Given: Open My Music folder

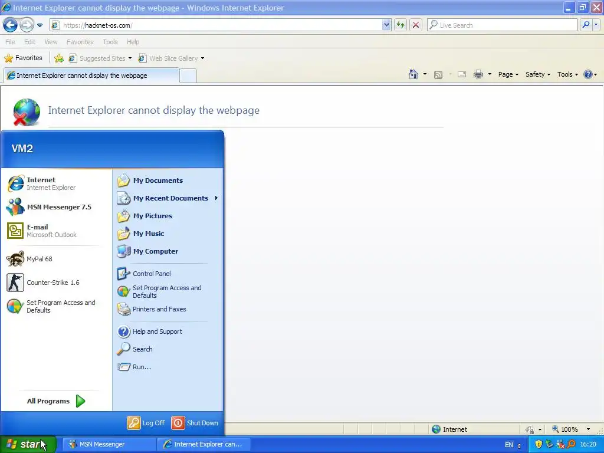Looking at the screenshot, I should (x=168, y=234).
